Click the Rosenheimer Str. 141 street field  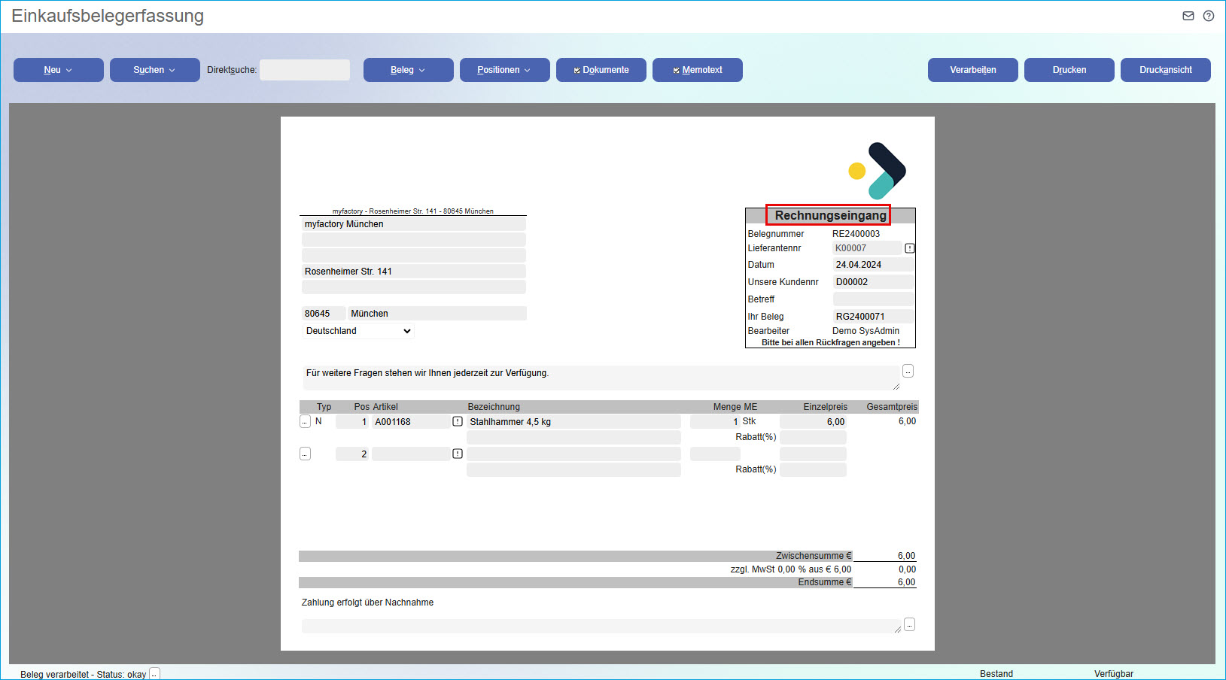[414, 272]
